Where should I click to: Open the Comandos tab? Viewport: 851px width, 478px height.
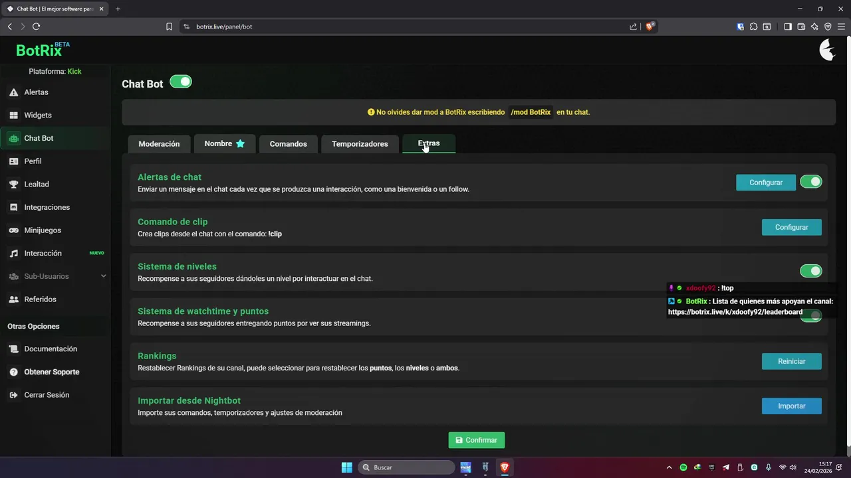click(x=289, y=143)
